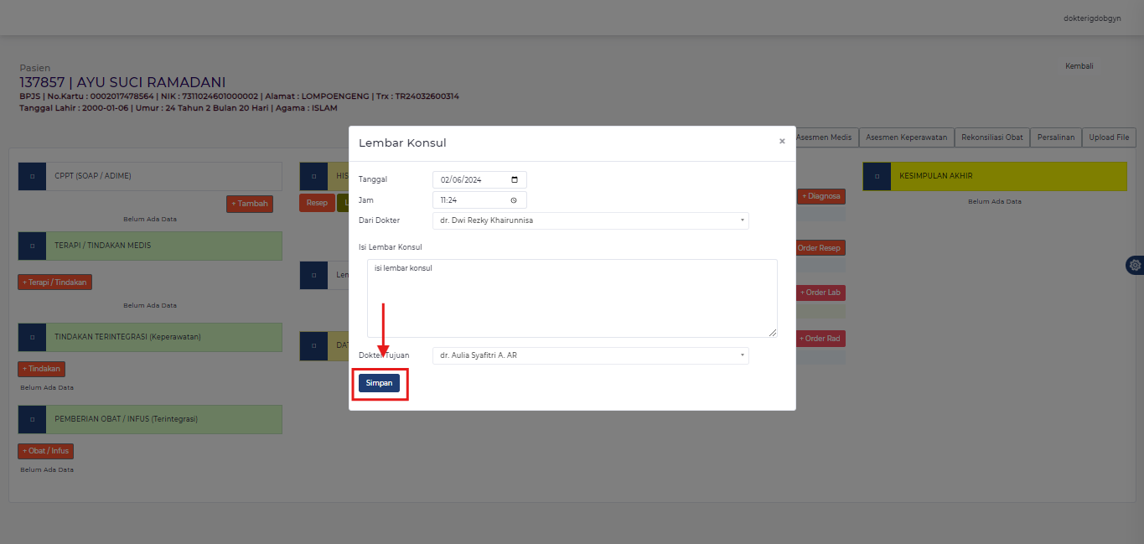Click the Kembali link
The height and width of the screenshot is (544, 1144).
(1079, 66)
